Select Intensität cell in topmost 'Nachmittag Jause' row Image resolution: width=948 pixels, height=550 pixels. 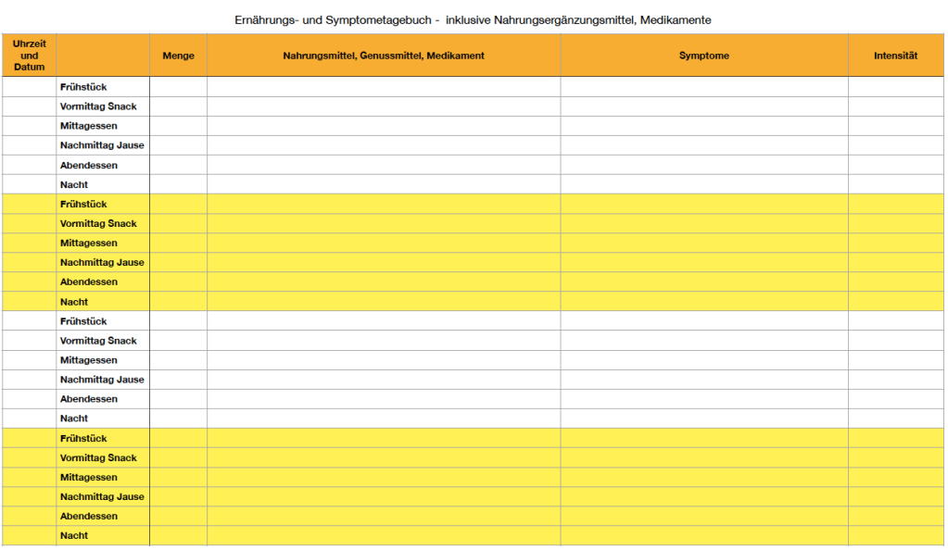(895, 145)
